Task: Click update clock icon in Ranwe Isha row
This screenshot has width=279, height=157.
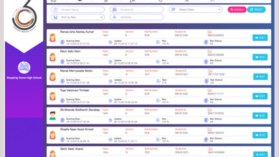Action: (110, 42)
